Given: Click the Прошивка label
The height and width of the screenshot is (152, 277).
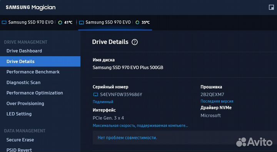Looking at the screenshot, I should click(x=211, y=87).
